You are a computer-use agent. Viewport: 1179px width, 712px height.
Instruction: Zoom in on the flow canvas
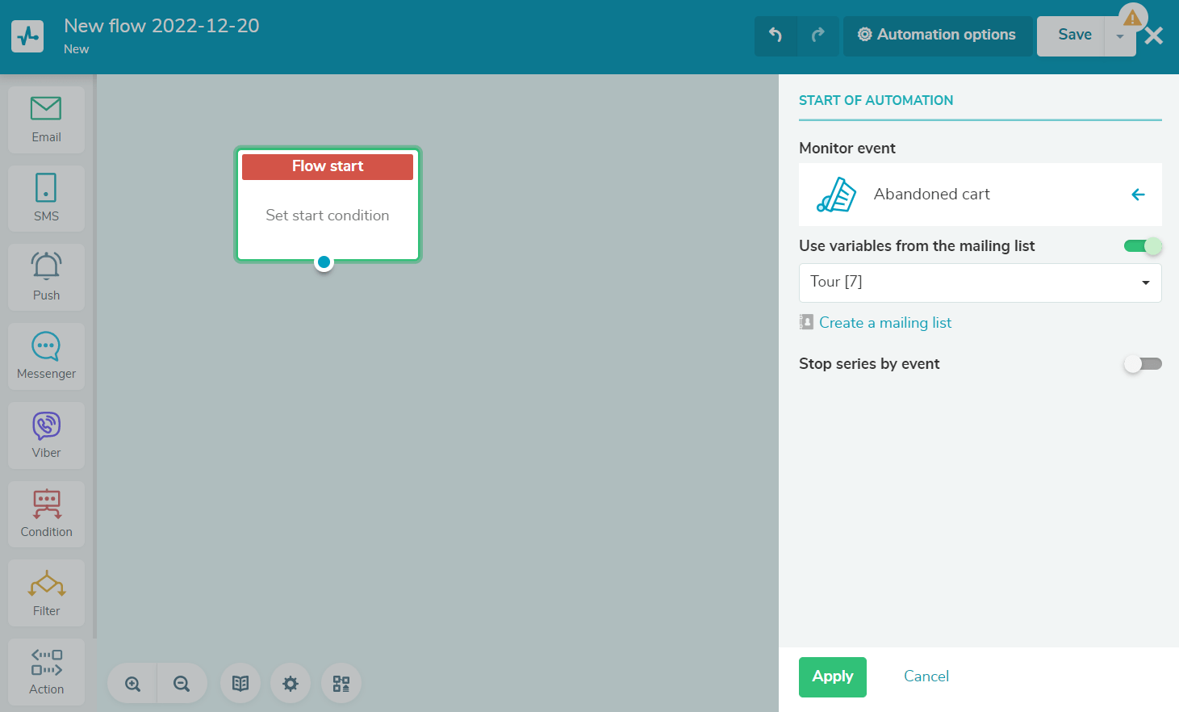click(x=133, y=684)
